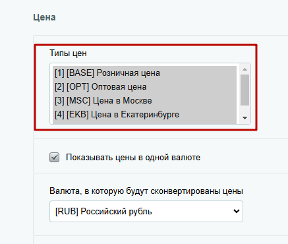This screenshot has height=244, width=288.
Task: Click the chevron arrow of the currency dropdown
Action: pyautogui.click(x=237, y=211)
